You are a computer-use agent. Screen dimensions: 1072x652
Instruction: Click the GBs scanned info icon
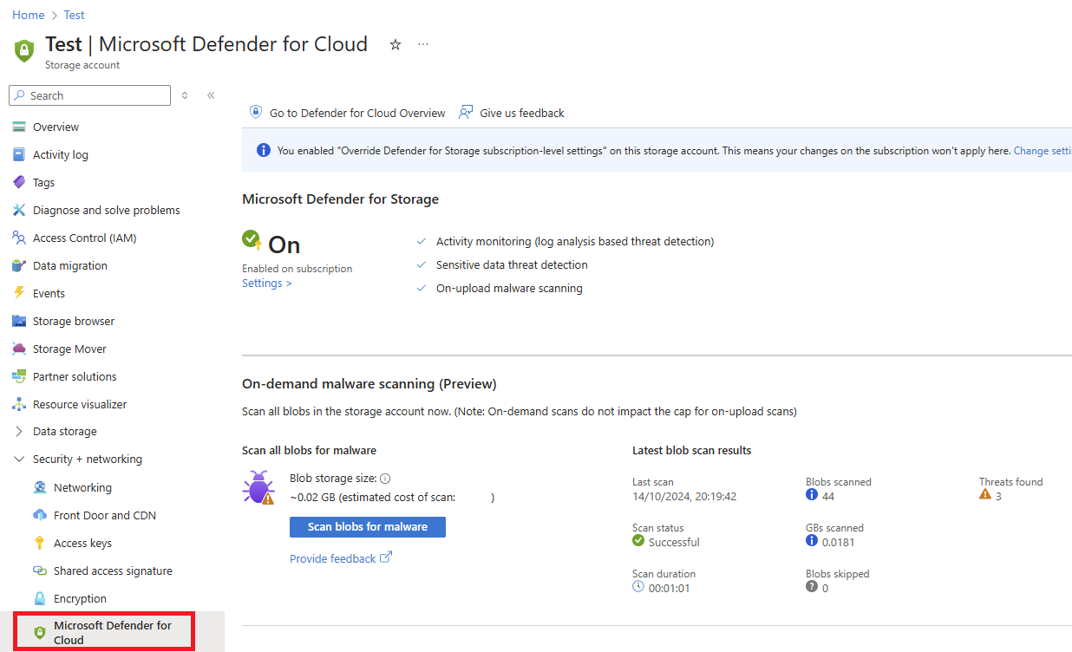coord(812,541)
